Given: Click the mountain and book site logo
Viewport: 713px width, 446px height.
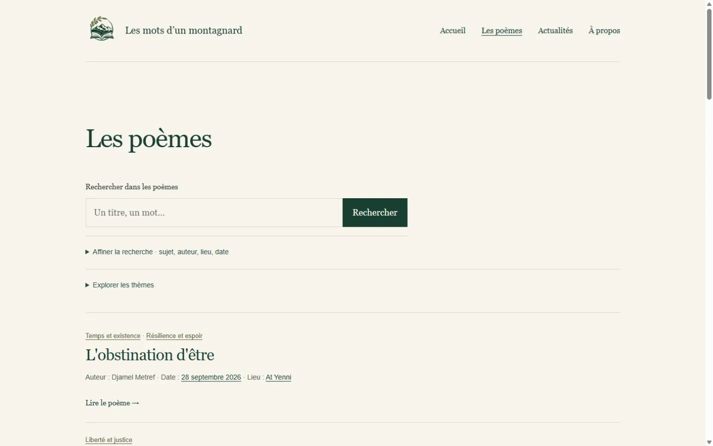Looking at the screenshot, I should 102,29.
